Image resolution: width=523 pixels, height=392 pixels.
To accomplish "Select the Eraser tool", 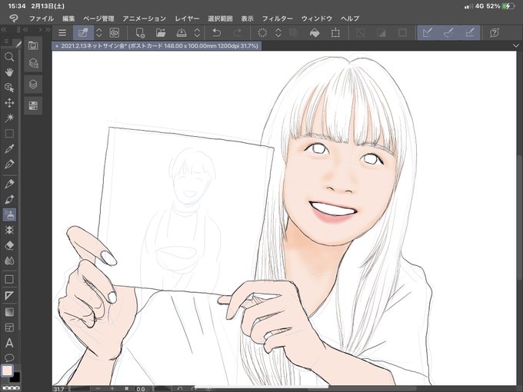I will 9,246.
